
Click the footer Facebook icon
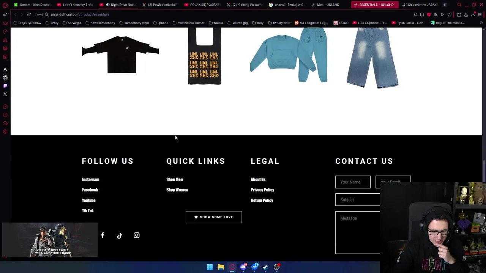[103, 235]
